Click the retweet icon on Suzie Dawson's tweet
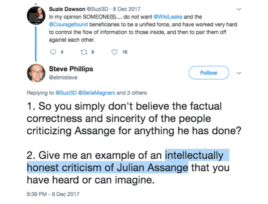Screen dimensions: 268x204 84,52
